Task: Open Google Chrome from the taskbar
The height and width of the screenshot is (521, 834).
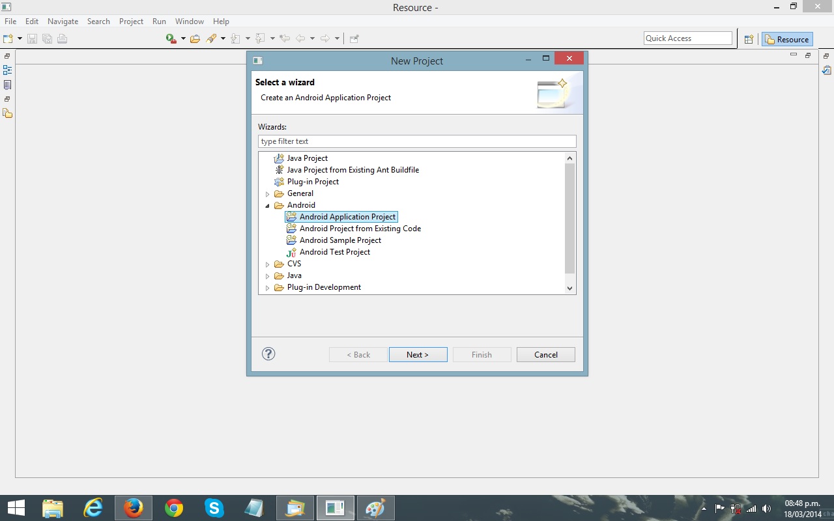Action: 174,508
